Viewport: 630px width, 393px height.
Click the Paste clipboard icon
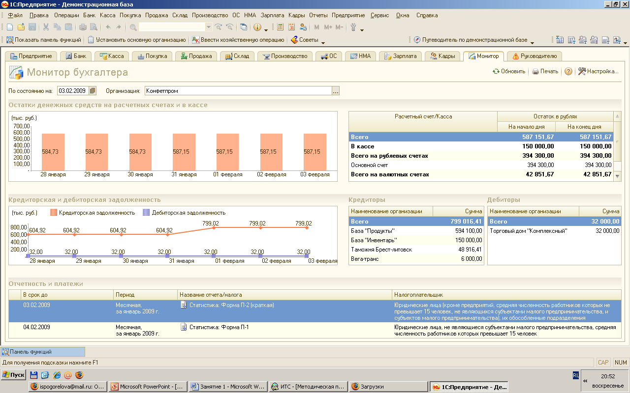coord(68,27)
